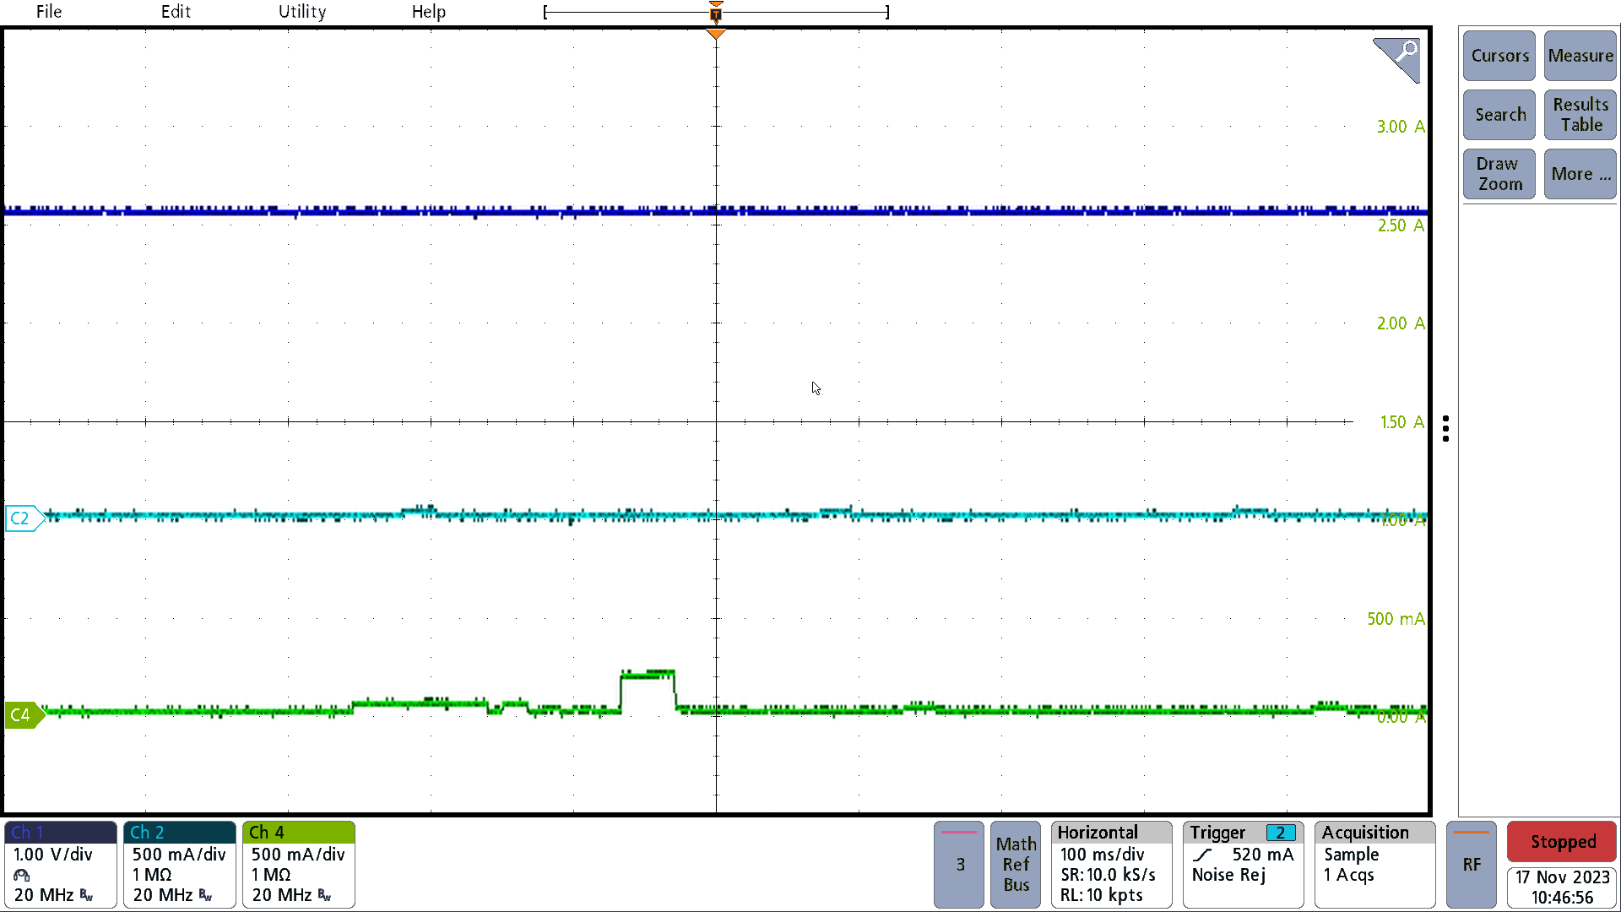This screenshot has width=1621, height=912.
Task: Click the Stopped run/stop button
Action: point(1563,842)
